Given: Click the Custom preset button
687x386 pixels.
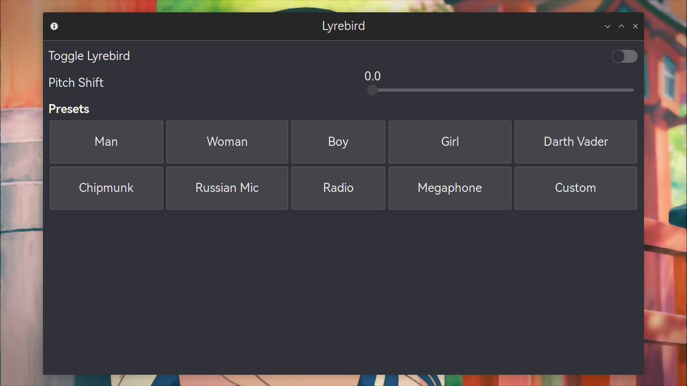Looking at the screenshot, I should (x=575, y=188).
